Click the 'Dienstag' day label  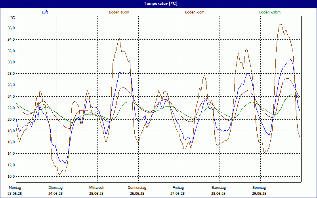point(55,188)
